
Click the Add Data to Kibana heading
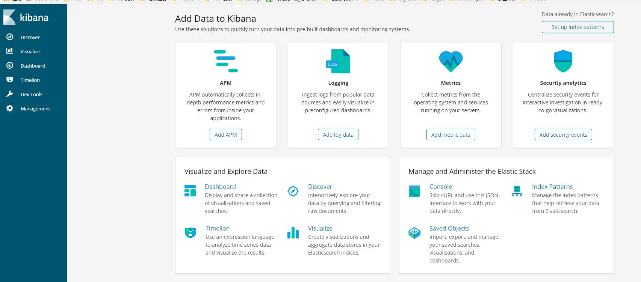pos(215,18)
